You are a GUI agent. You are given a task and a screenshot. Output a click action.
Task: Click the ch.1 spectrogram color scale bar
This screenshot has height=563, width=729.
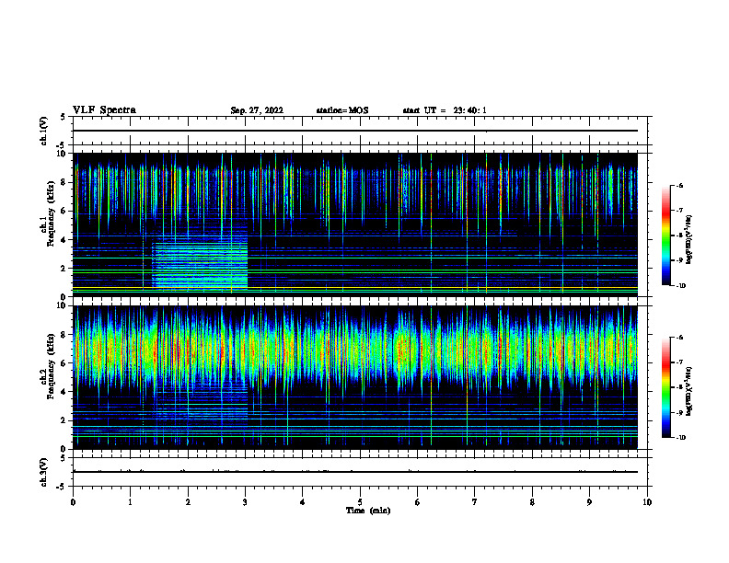point(665,236)
